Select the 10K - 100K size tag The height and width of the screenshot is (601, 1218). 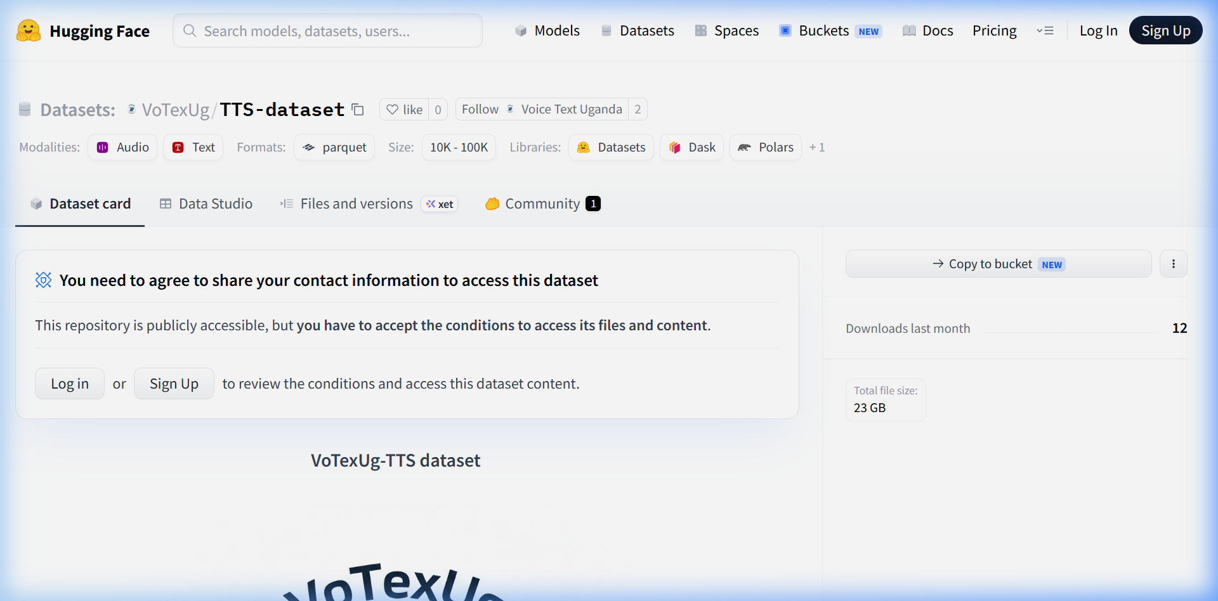pos(459,148)
